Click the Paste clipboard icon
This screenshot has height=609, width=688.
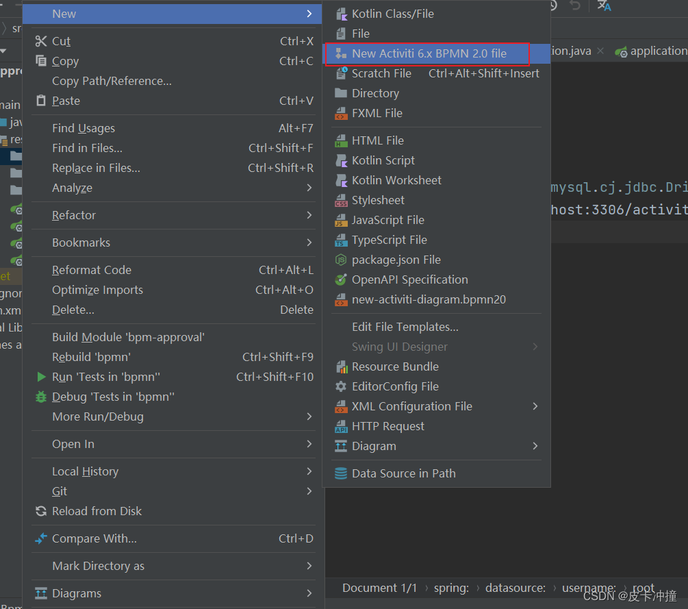pos(41,101)
